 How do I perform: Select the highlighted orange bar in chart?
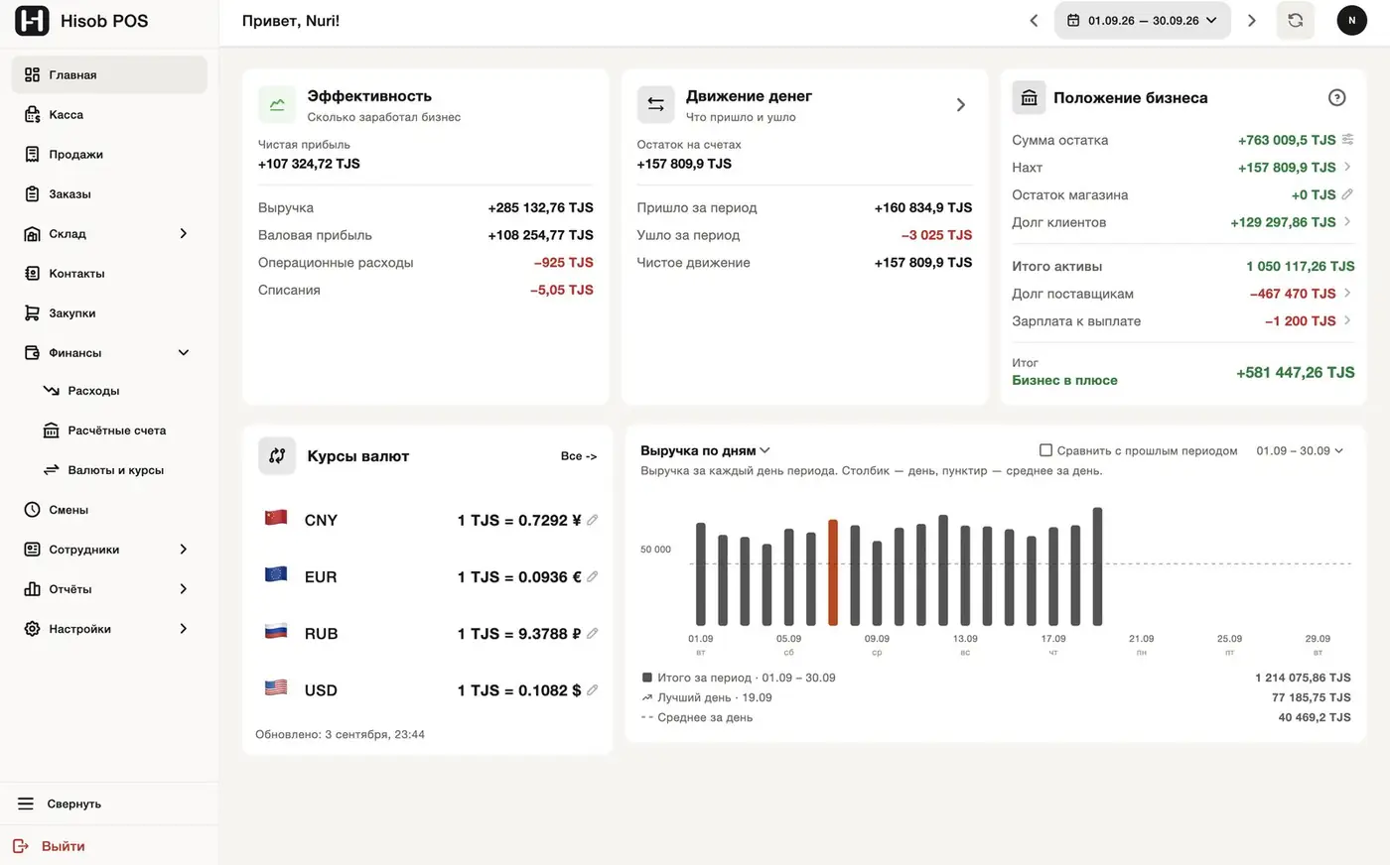(833, 572)
